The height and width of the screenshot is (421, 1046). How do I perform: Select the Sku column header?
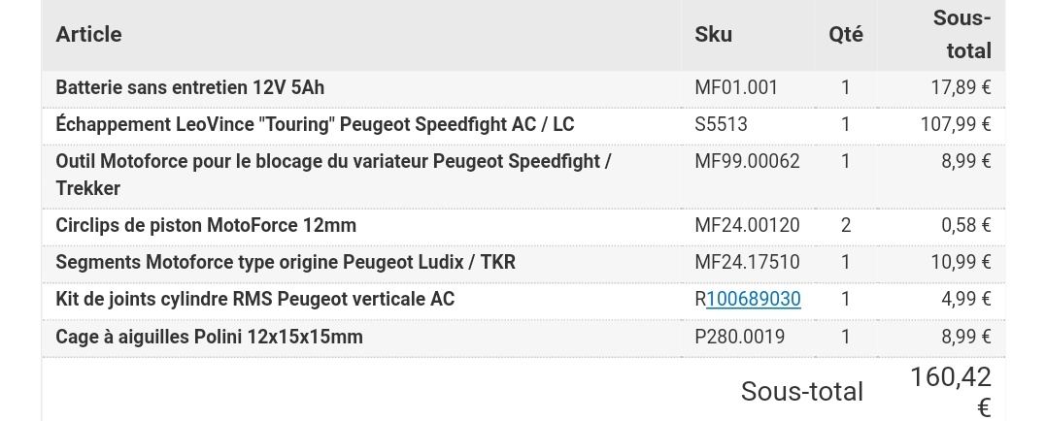713,34
